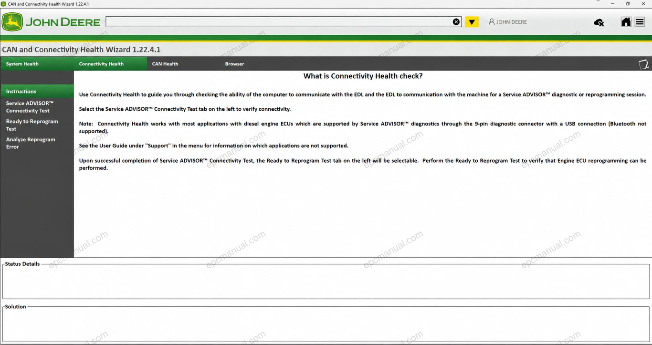Click inside the Solution box
Image resolution: width=652 pixels, height=345 pixels.
click(x=326, y=324)
